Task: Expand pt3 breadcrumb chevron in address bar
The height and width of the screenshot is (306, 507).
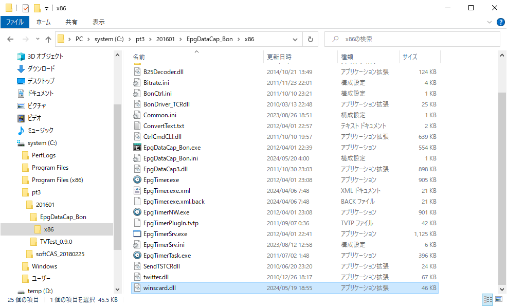Action: [150, 39]
